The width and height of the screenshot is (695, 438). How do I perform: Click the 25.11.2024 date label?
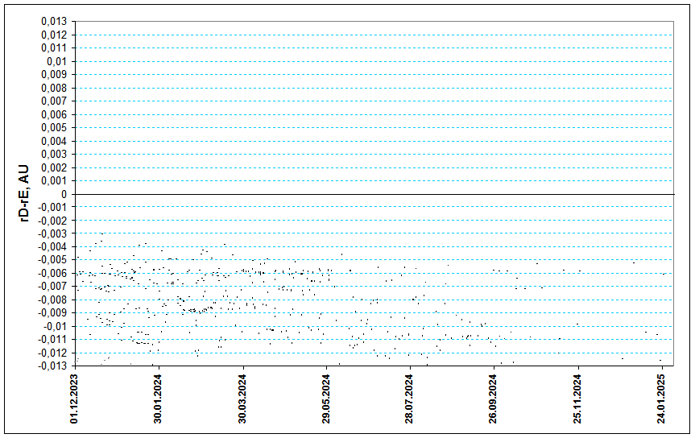click(x=577, y=399)
